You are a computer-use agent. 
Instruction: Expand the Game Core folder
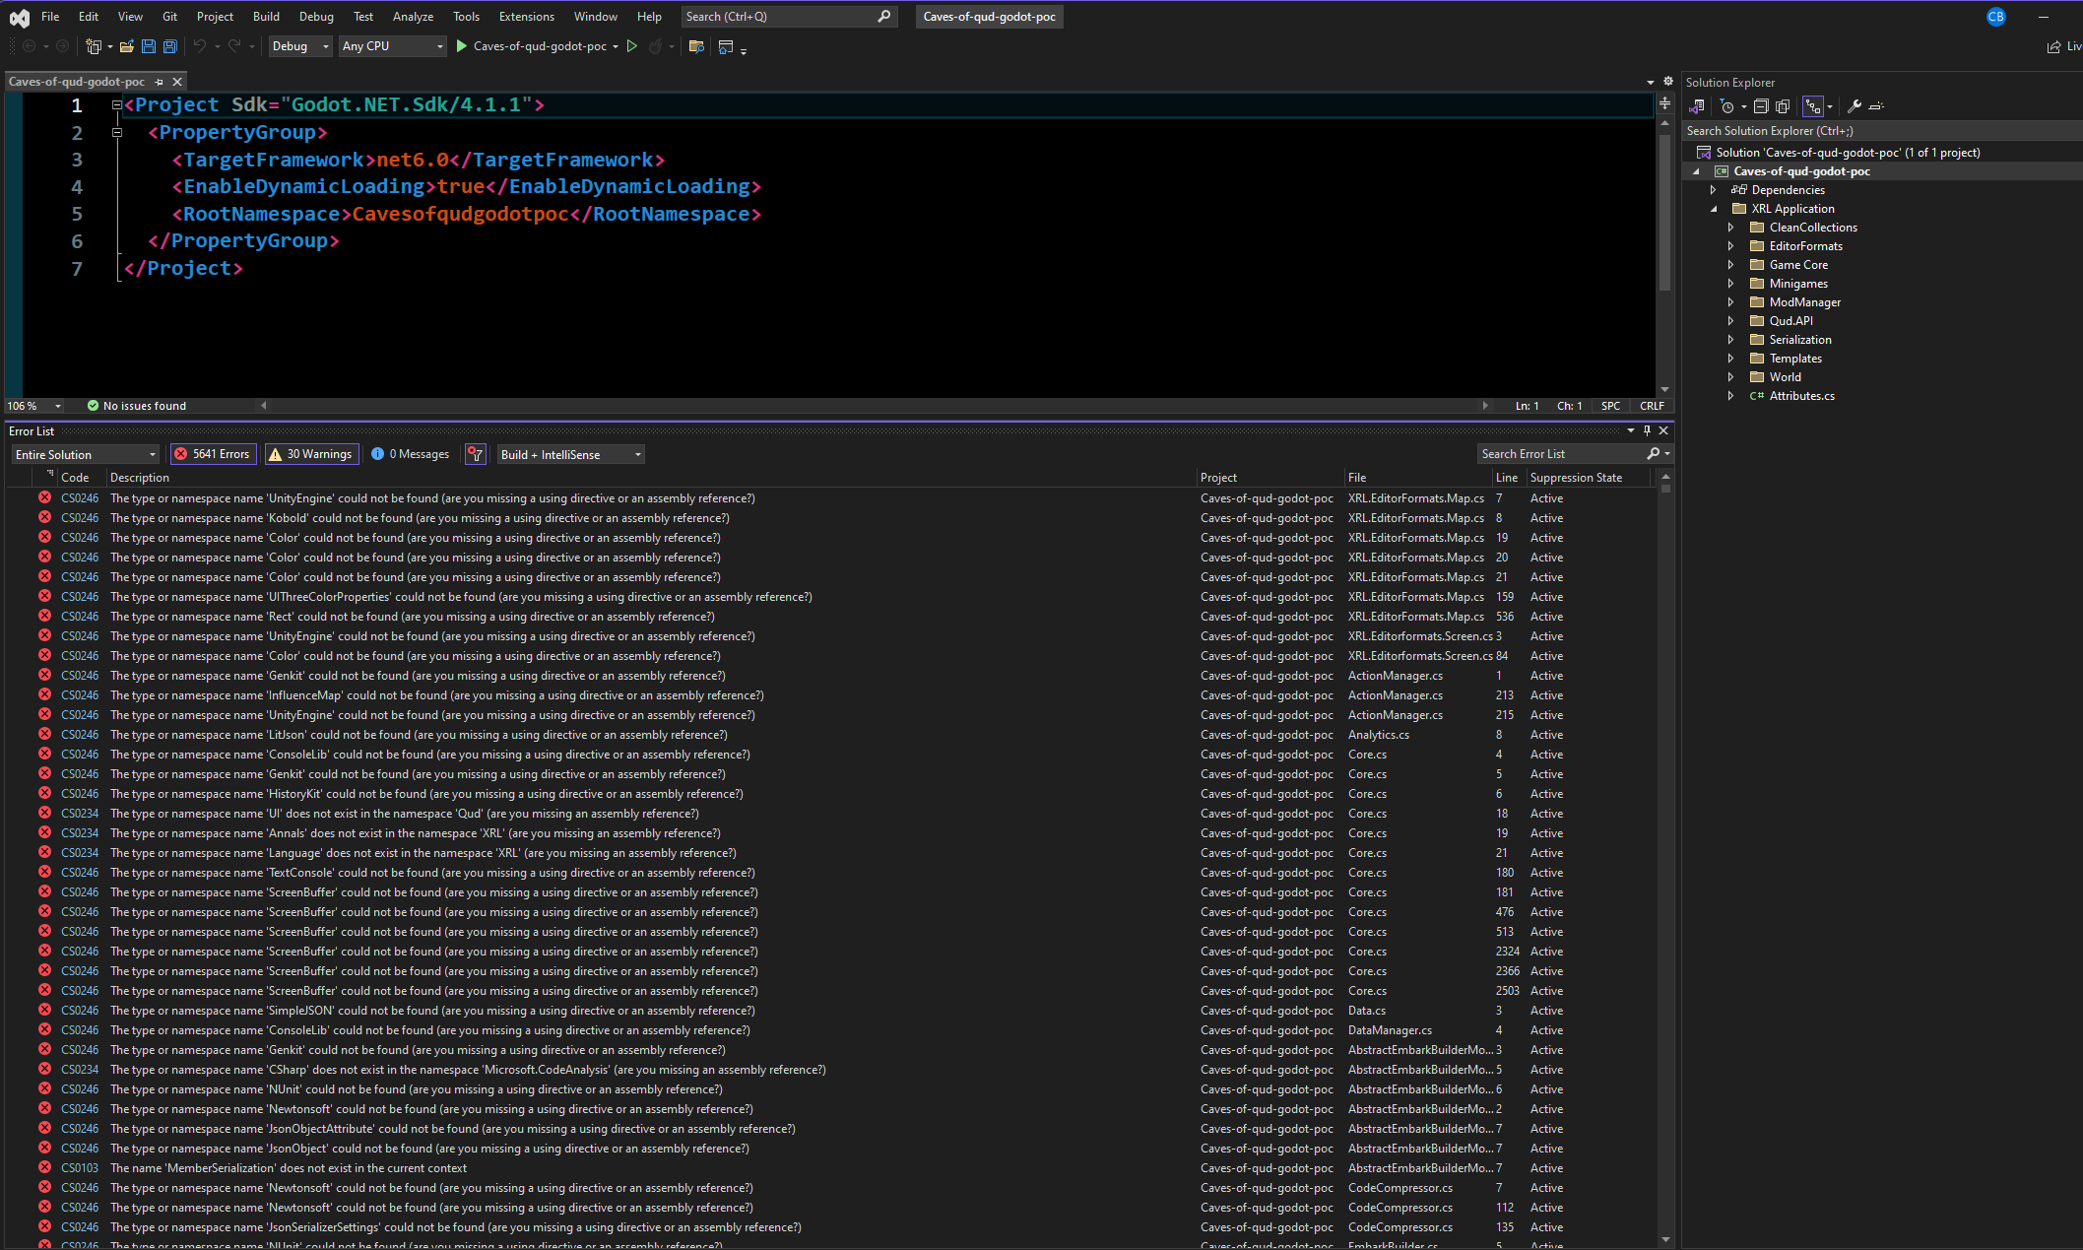(x=1730, y=265)
